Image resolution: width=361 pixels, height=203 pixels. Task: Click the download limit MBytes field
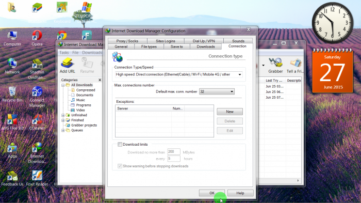tap(174, 151)
